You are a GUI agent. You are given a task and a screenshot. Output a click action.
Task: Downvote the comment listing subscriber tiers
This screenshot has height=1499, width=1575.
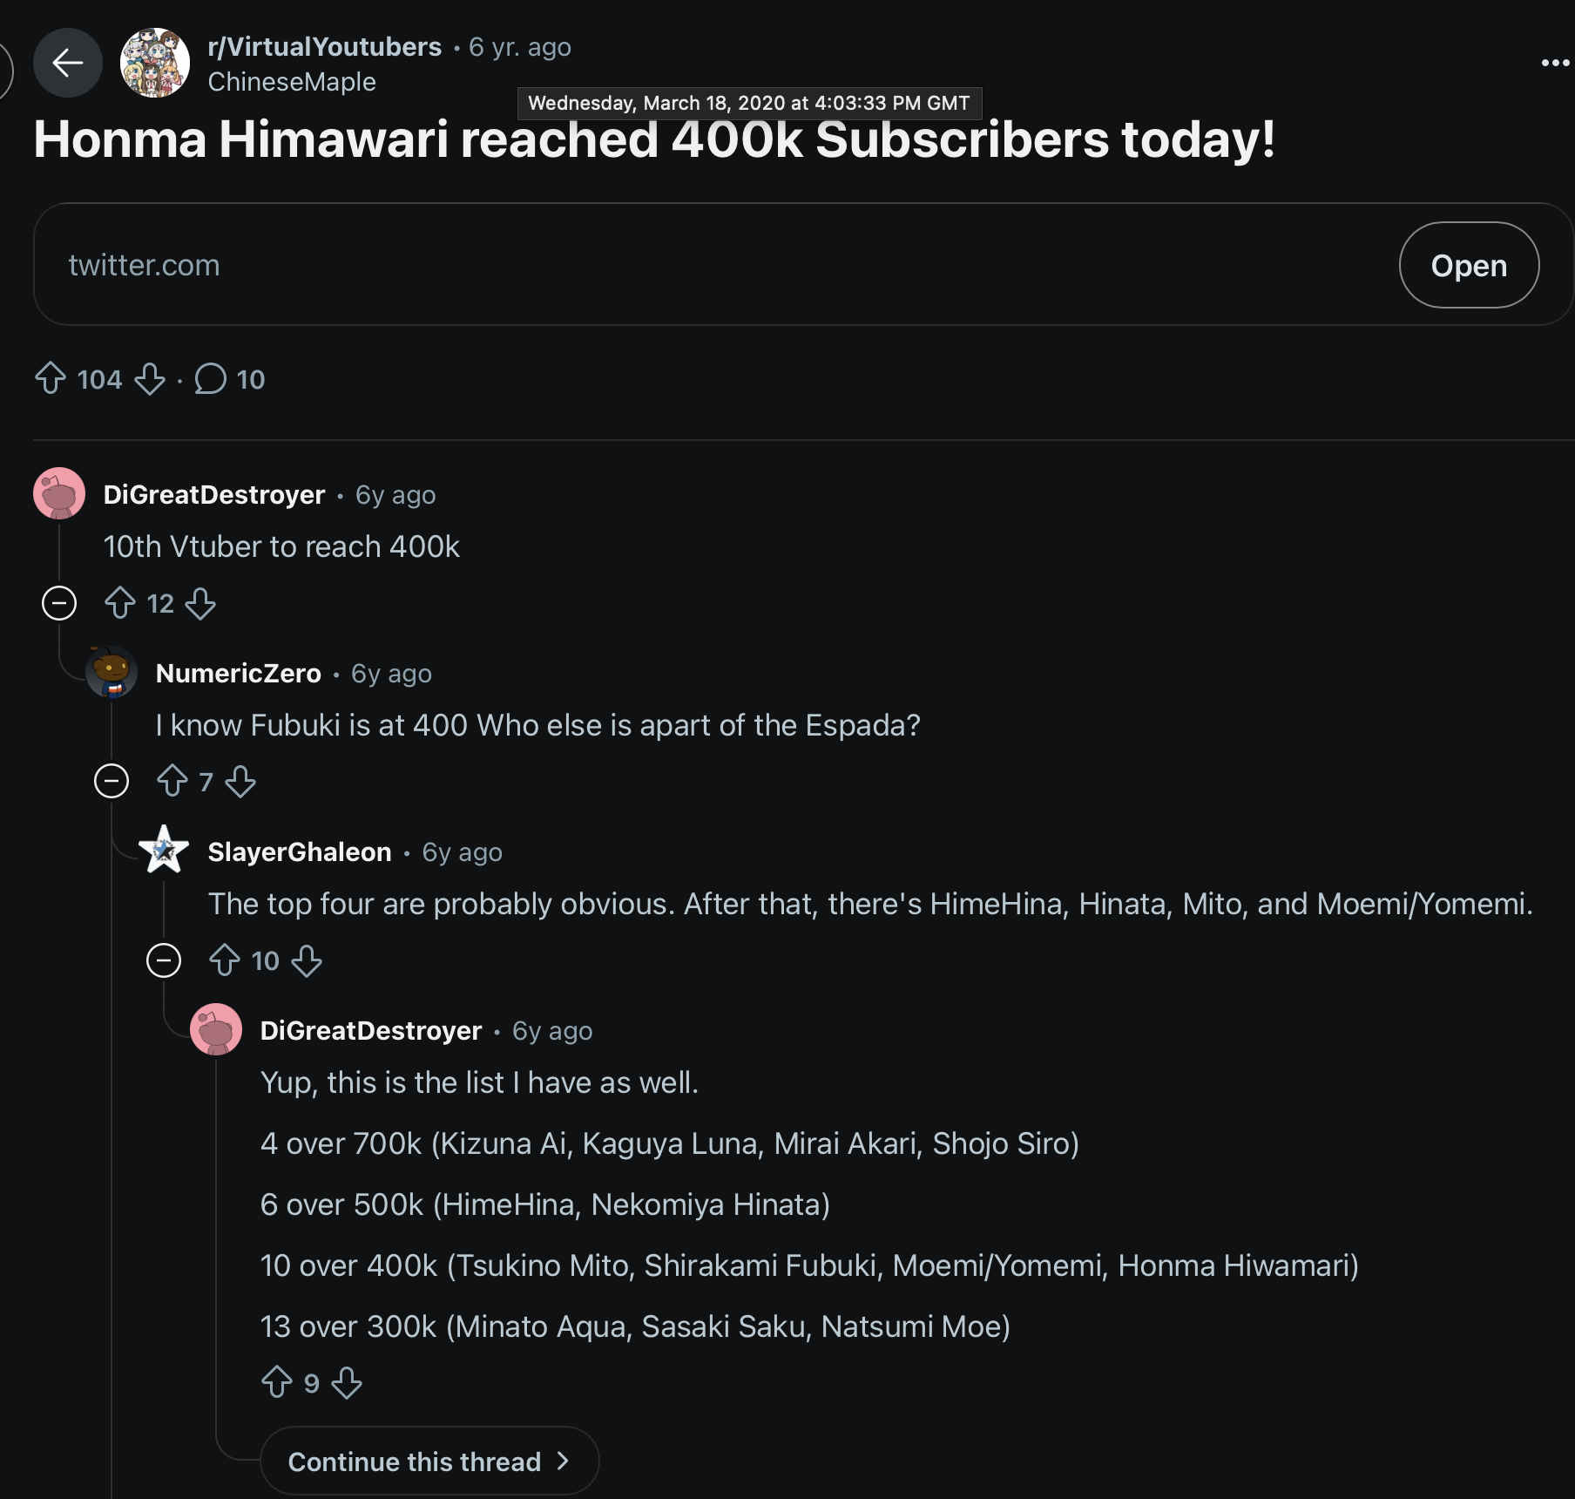(x=347, y=1382)
